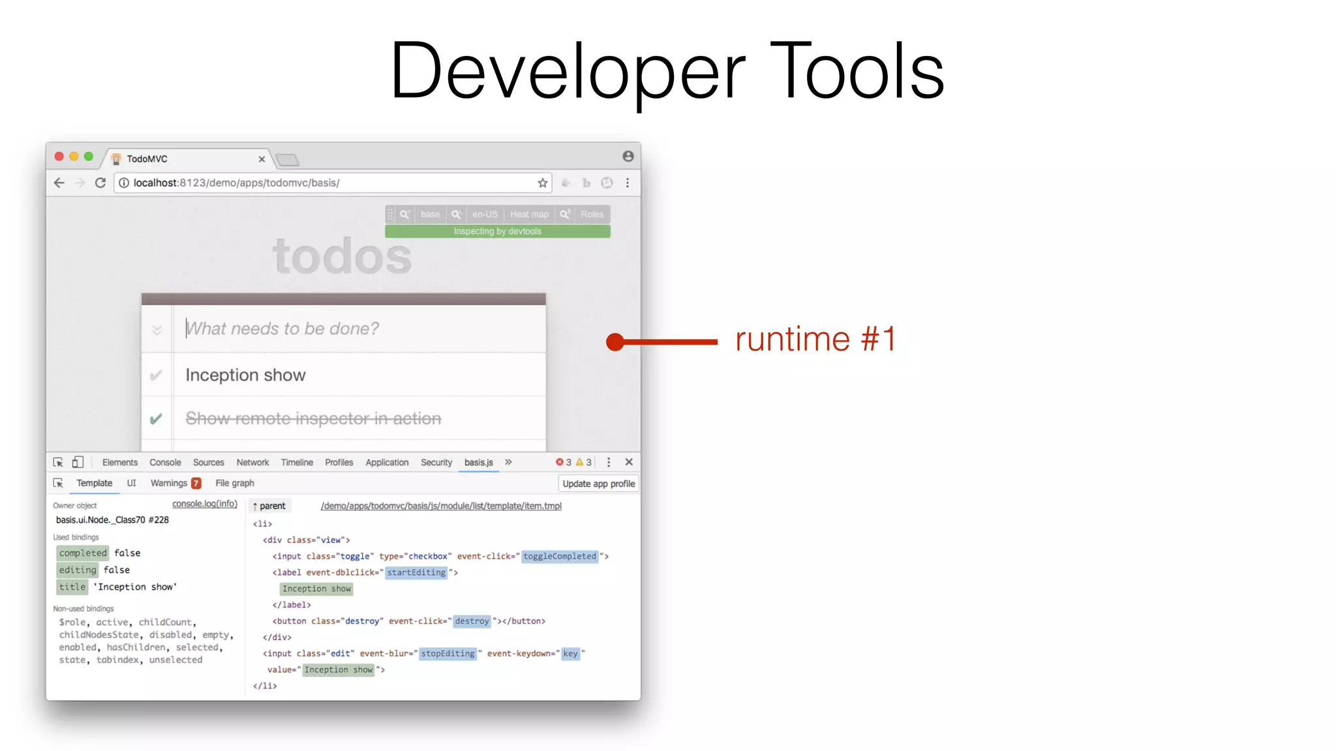Viewport: 1336px width, 751px height.
Task: Click the 'stopEditing' action in template
Action: tap(448, 653)
